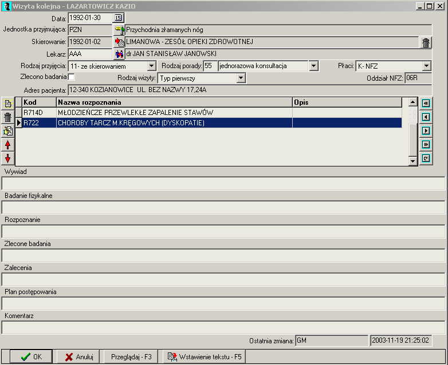Expand the Rodzaj wizyty dropdown

coord(241,78)
